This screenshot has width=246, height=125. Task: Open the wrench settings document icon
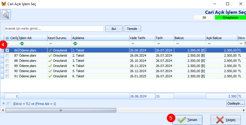pos(5,14)
